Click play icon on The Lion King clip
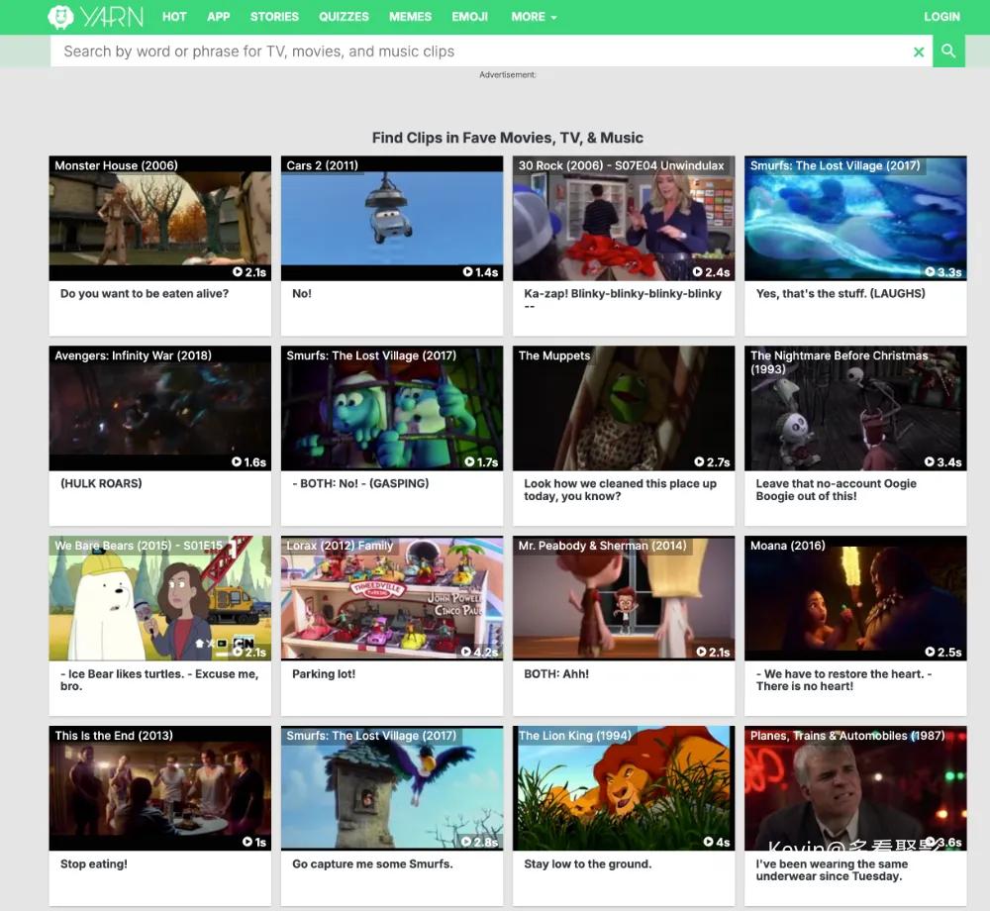The width and height of the screenshot is (990, 911). pyautogui.click(x=709, y=843)
